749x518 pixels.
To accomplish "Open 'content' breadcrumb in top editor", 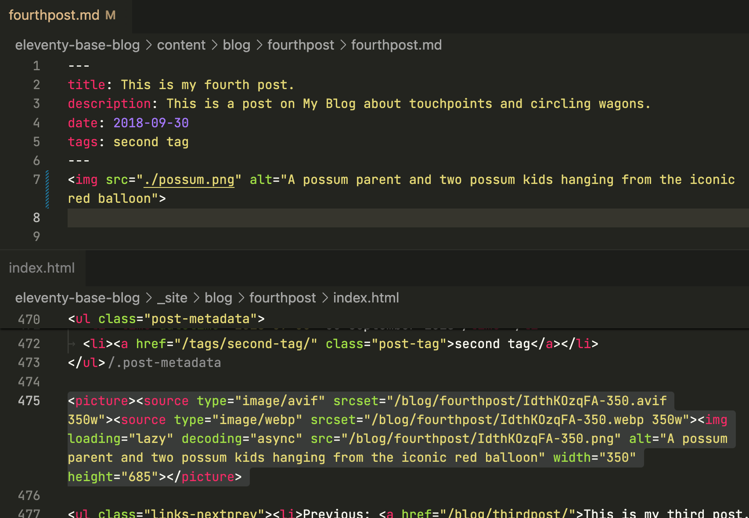I will pos(181,45).
